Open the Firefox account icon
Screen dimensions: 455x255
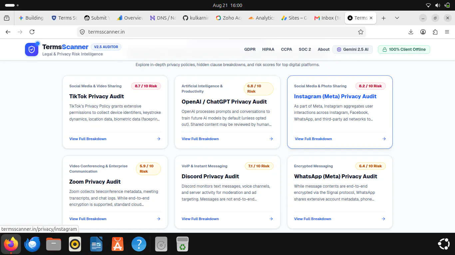[423, 32]
